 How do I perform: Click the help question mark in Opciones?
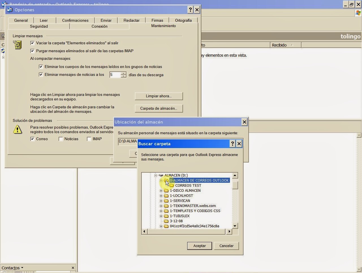pyautogui.click(x=190, y=10)
